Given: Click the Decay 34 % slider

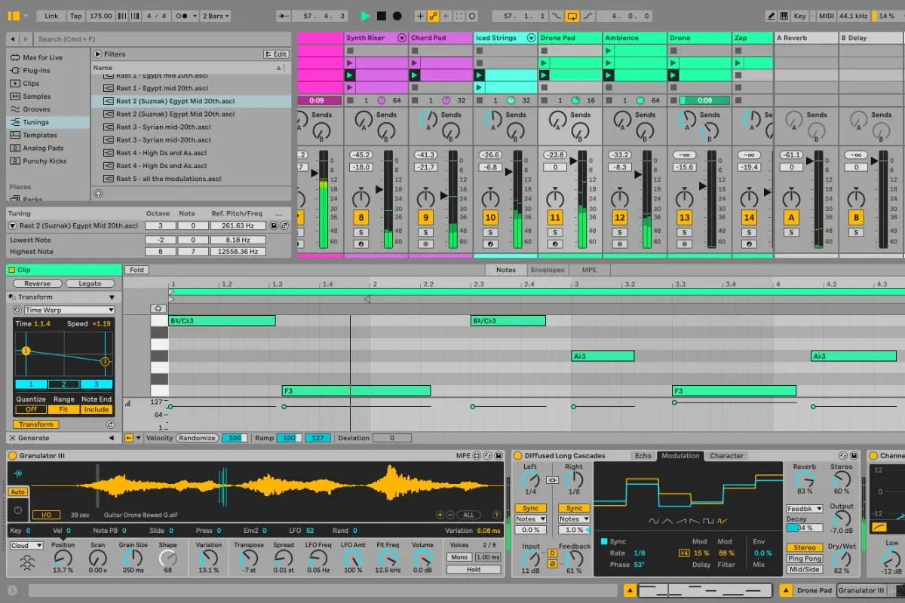Looking at the screenshot, I should click(804, 528).
